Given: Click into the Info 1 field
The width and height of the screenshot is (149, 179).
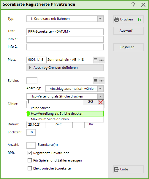Looking at the screenshot, I should pyautogui.click(x=65, y=39).
